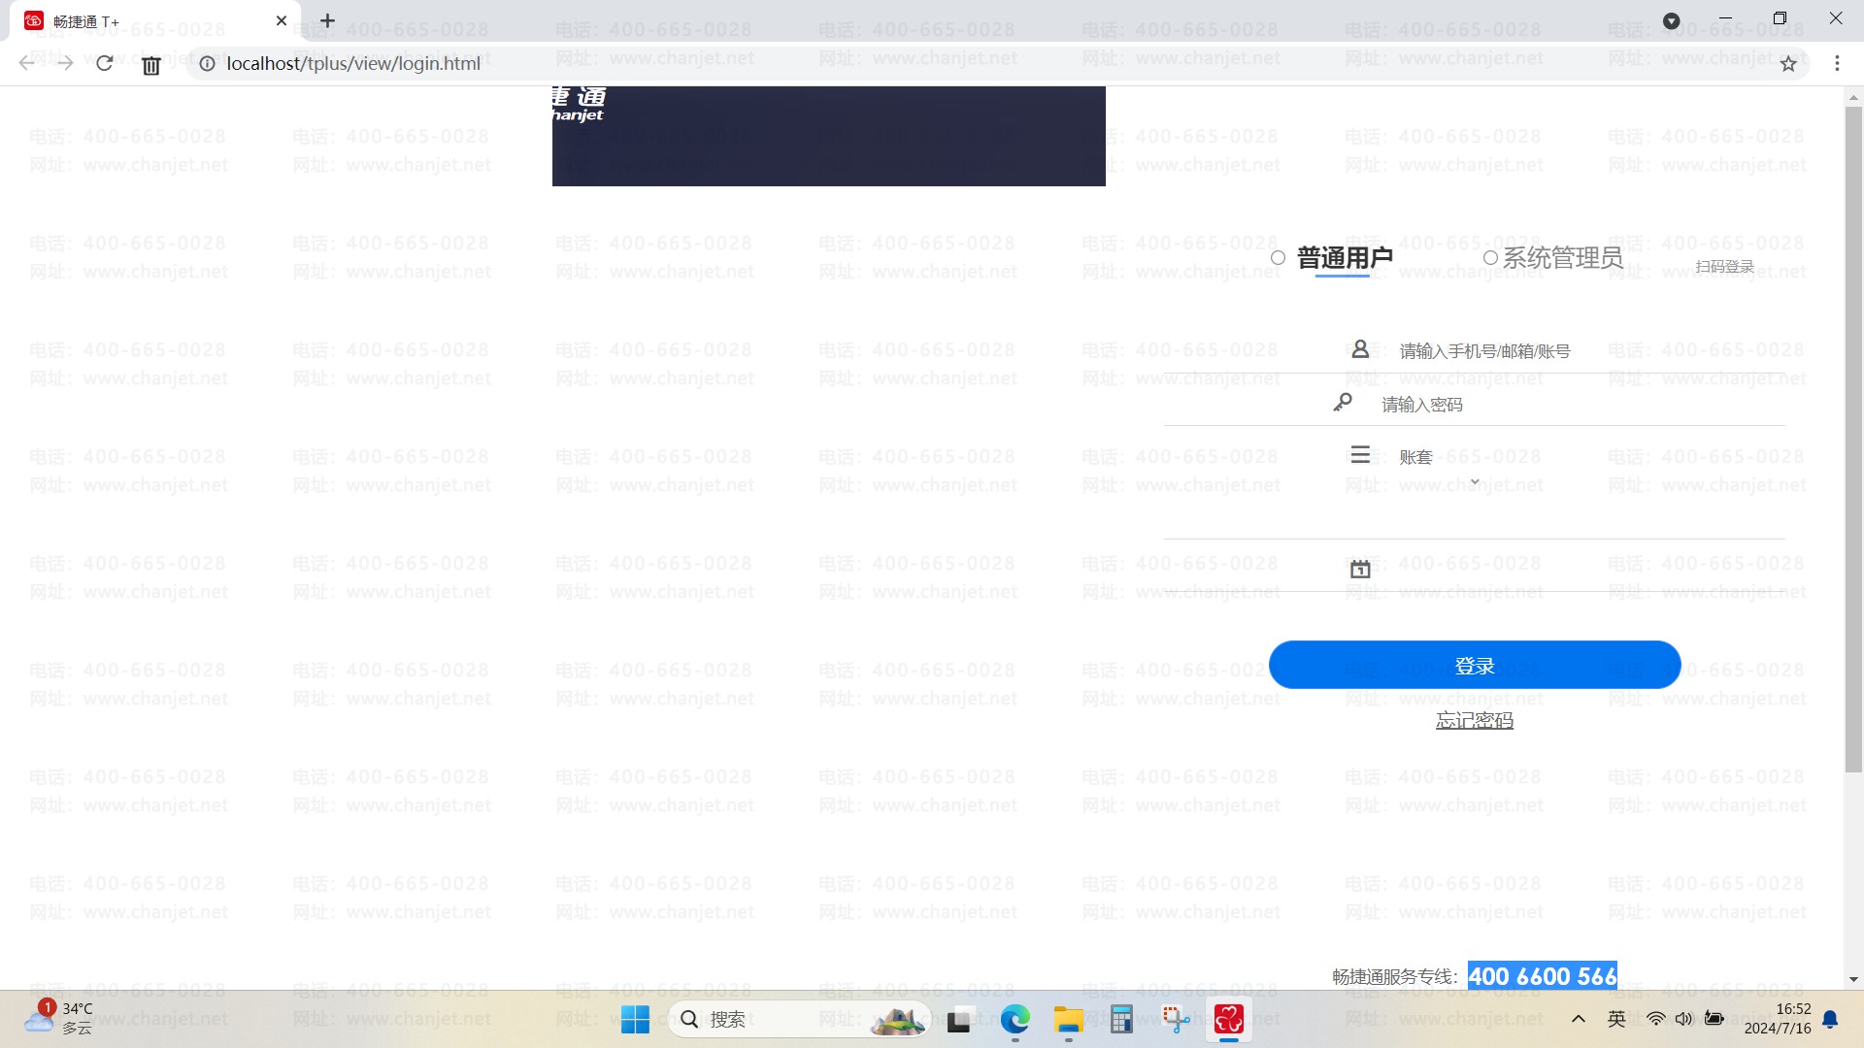The image size is (1864, 1048).
Task: Click the calendar icon for login date
Action: [x=1360, y=570]
